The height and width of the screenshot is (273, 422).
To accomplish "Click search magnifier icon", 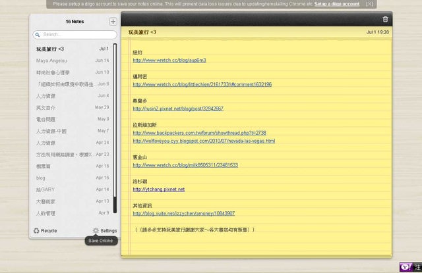I will pyautogui.click(x=38, y=35).
